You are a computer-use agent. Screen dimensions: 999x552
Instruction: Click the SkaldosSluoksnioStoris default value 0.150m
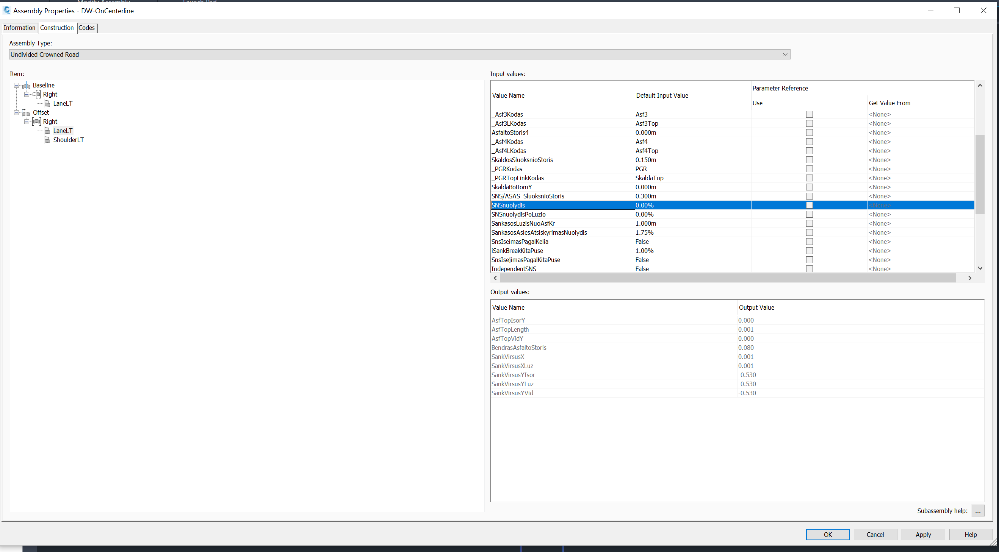646,160
